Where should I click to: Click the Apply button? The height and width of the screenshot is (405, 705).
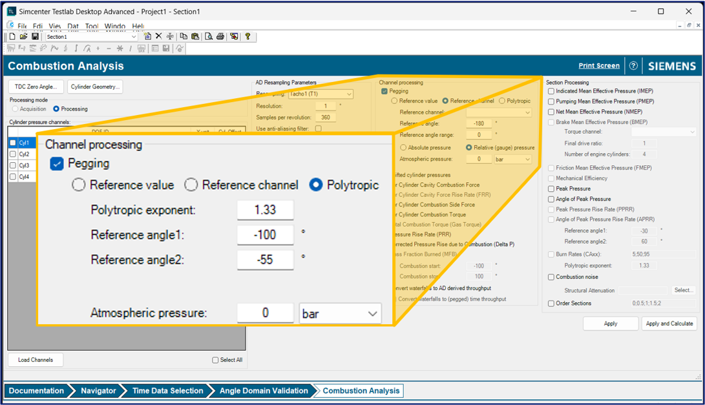pyautogui.click(x=611, y=324)
